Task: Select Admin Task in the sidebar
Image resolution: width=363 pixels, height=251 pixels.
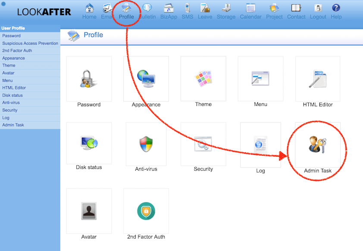Action: point(13,125)
